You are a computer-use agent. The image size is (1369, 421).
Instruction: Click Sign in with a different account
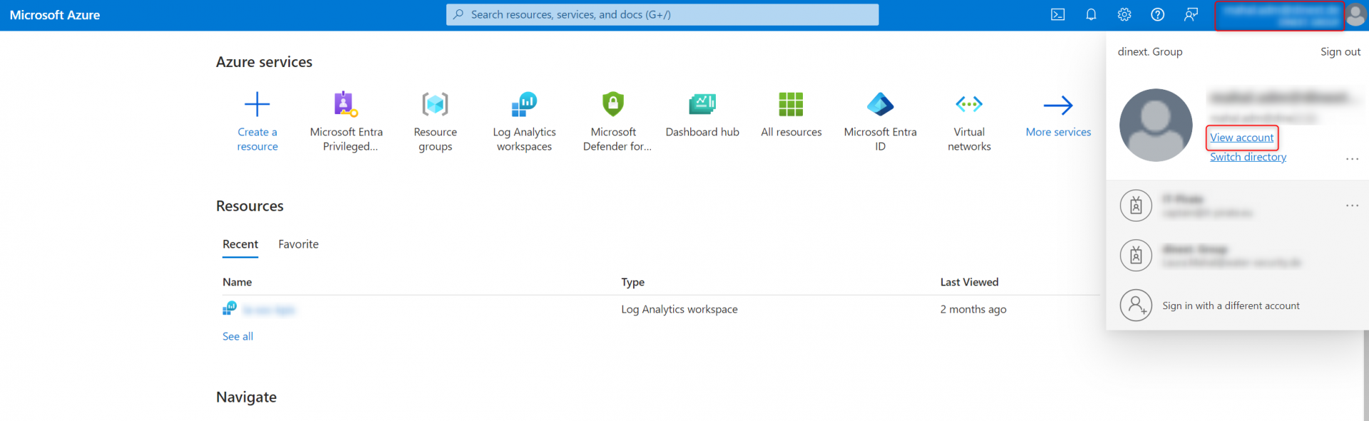point(1231,306)
